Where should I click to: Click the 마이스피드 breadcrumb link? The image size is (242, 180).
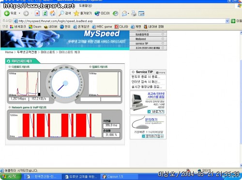[48, 52]
